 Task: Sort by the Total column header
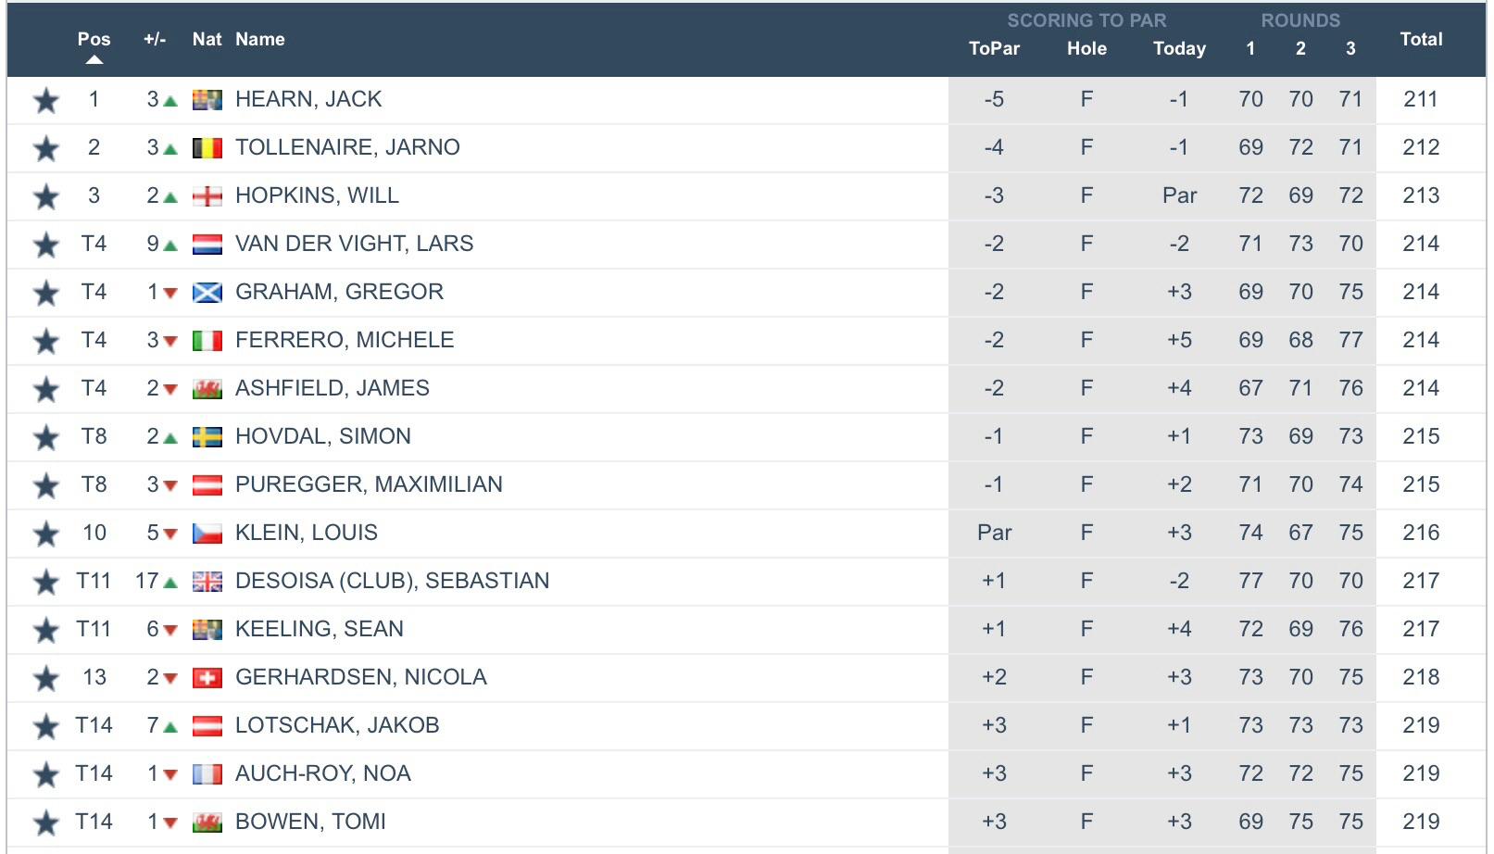(x=1421, y=40)
